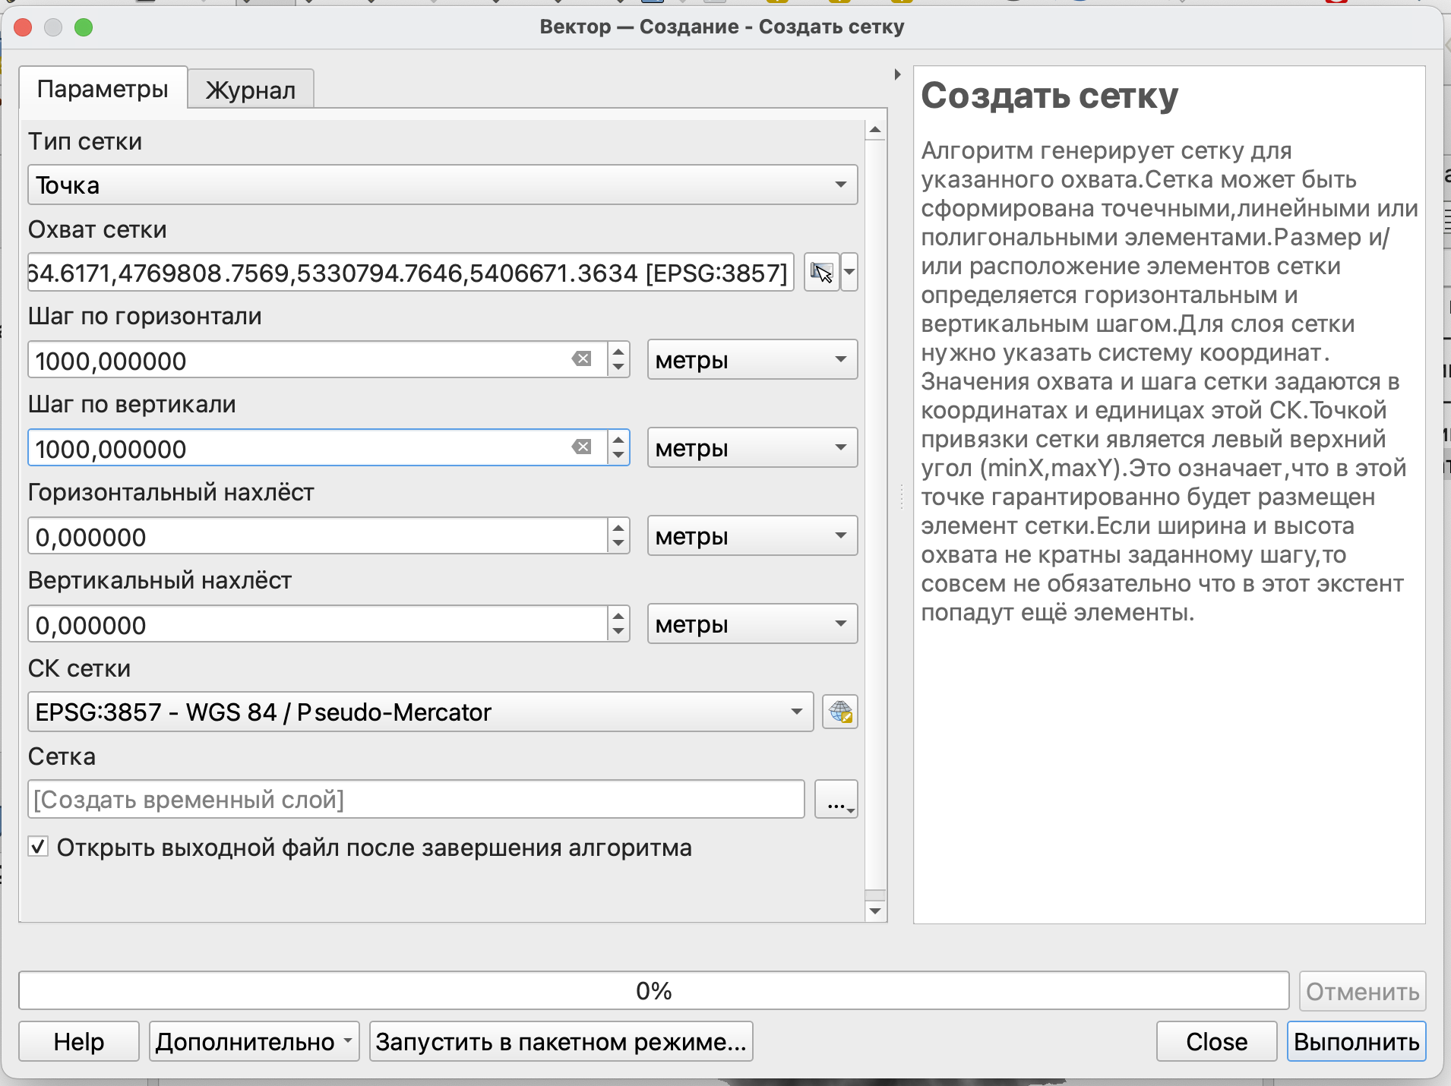Click the extent selection cursor icon

click(x=821, y=272)
